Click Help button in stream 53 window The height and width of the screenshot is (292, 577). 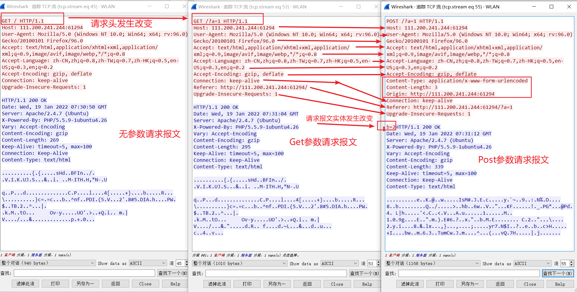click(x=367, y=284)
